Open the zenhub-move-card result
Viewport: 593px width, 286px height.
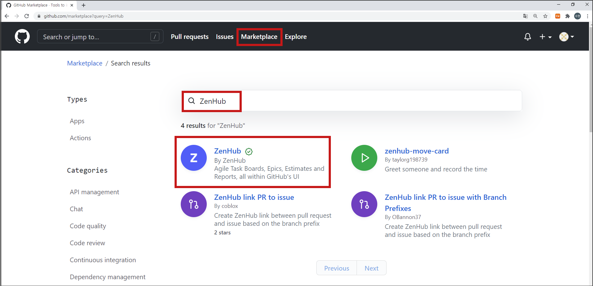click(x=417, y=151)
